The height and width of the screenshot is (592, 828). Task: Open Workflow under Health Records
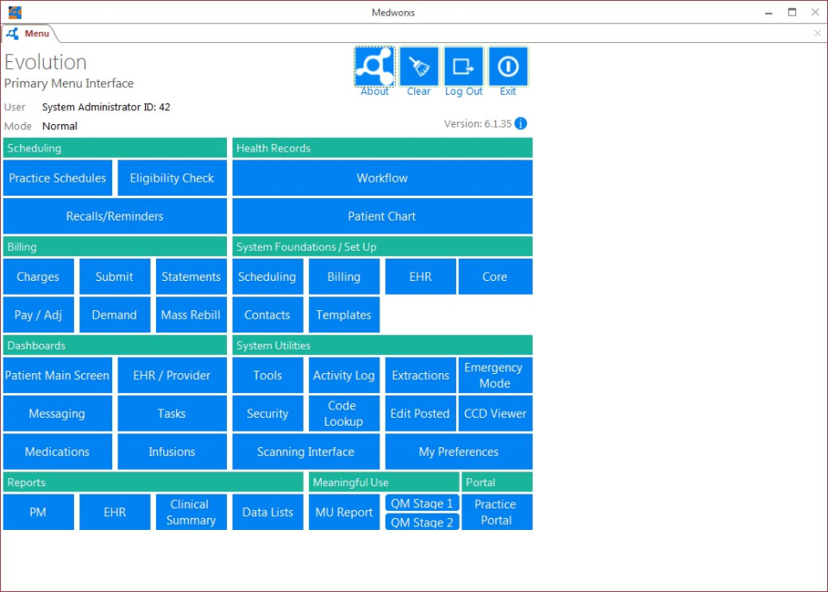click(382, 178)
